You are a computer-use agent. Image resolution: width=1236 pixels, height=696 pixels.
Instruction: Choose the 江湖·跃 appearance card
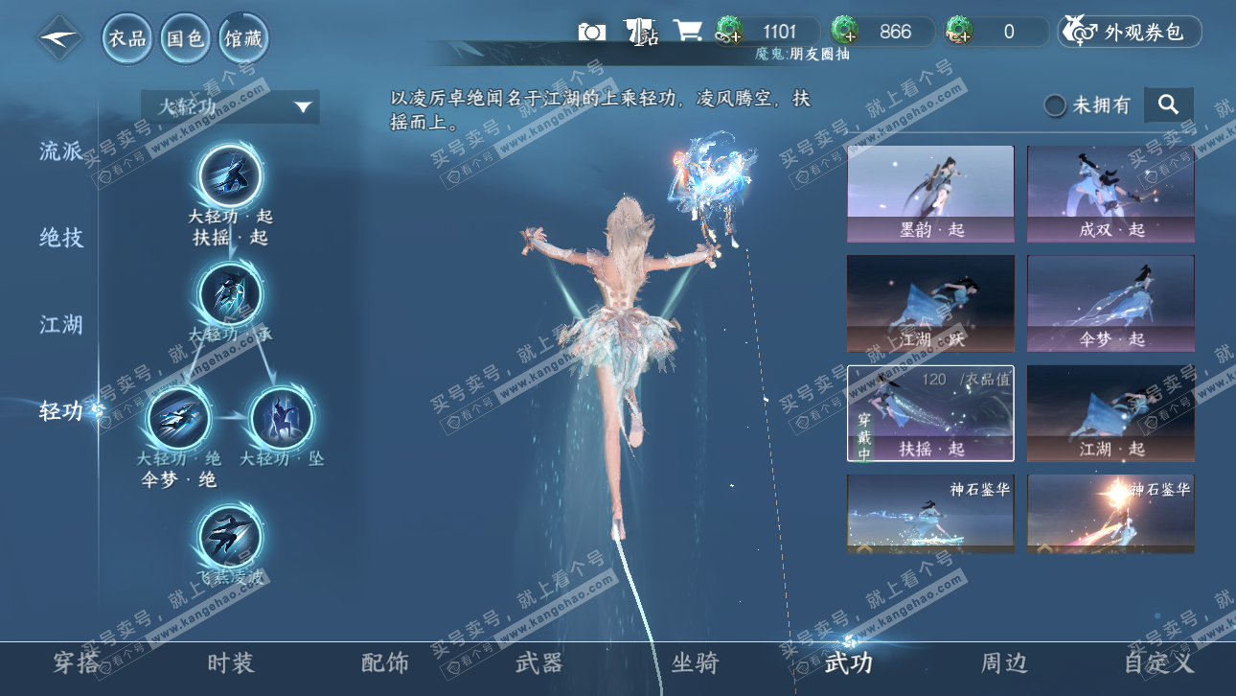[930, 303]
